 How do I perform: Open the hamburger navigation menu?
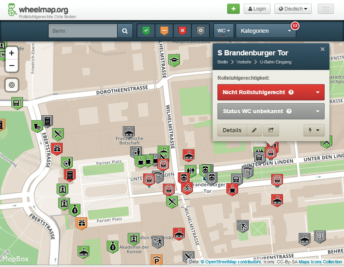pyautogui.click(x=325, y=9)
